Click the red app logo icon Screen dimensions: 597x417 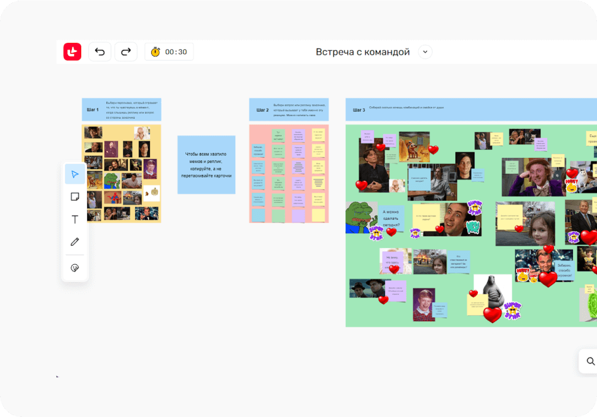pos(72,52)
